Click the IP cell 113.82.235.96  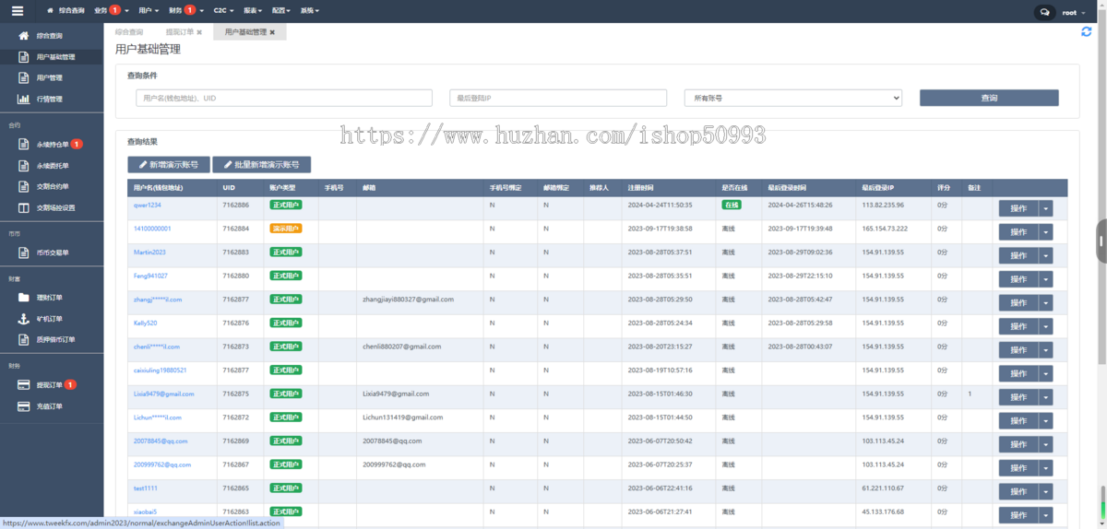[883, 205]
